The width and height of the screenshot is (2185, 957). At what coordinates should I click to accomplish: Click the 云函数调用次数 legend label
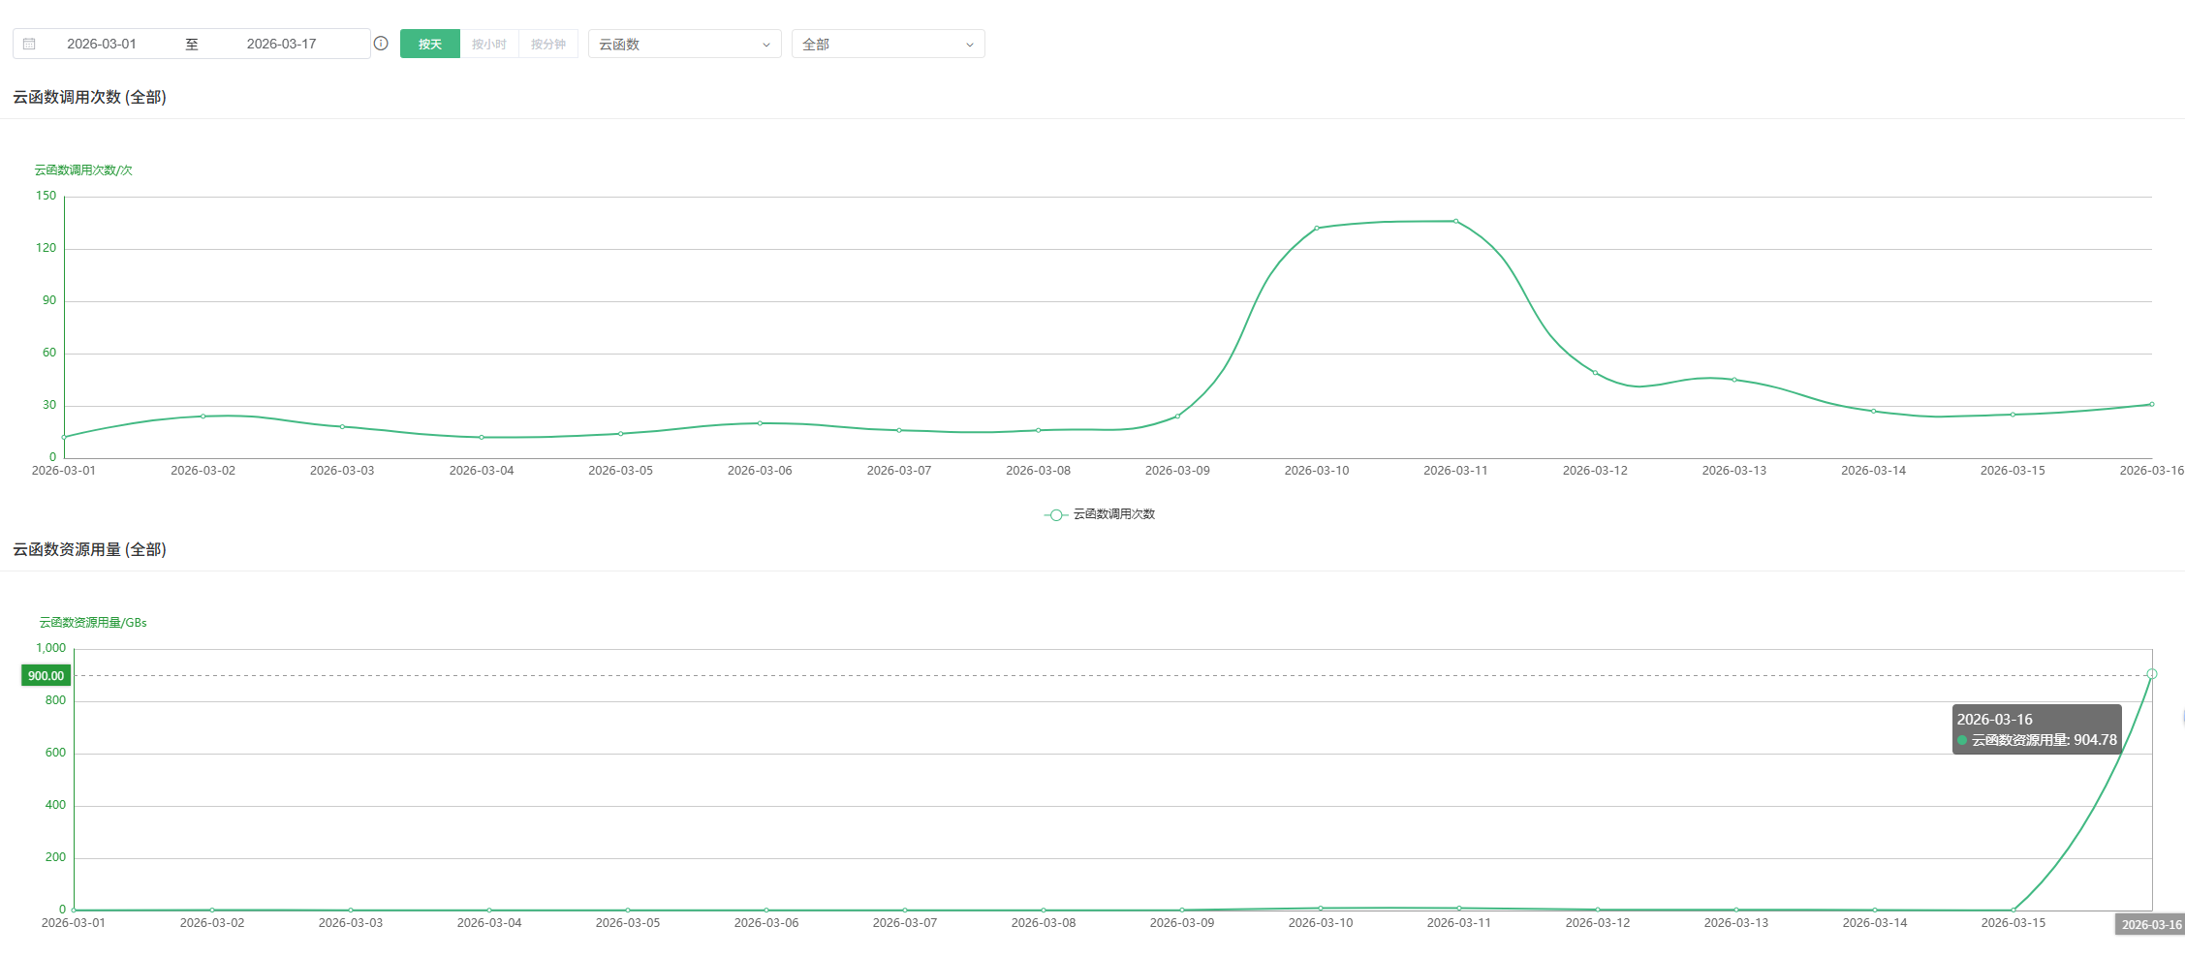1113,514
